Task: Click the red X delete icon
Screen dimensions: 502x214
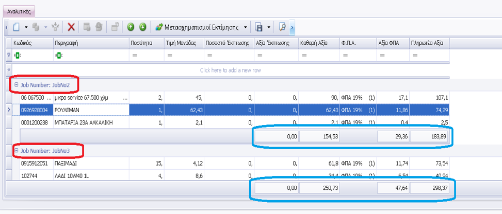Action: tap(71, 27)
